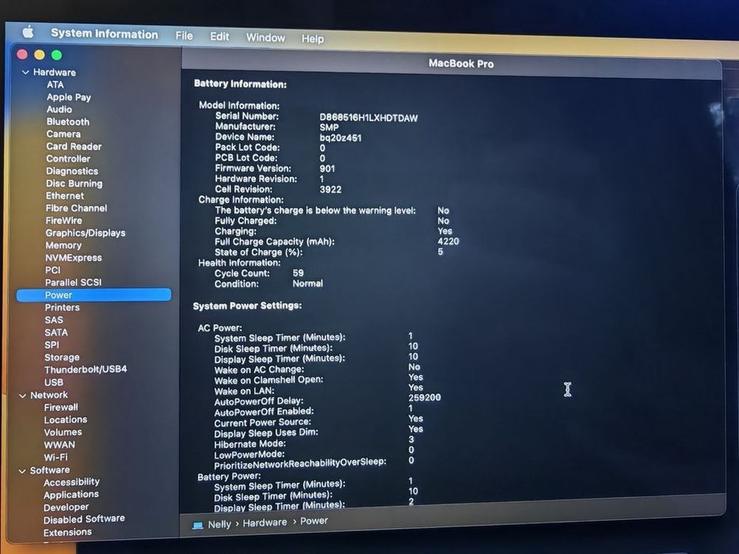Open the System Information menu
The image size is (739, 554).
click(x=105, y=34)
